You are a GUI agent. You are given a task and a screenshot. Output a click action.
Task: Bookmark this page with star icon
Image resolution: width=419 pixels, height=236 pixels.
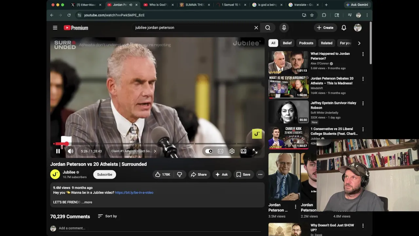pyautogui.click(x=312, y=15)
